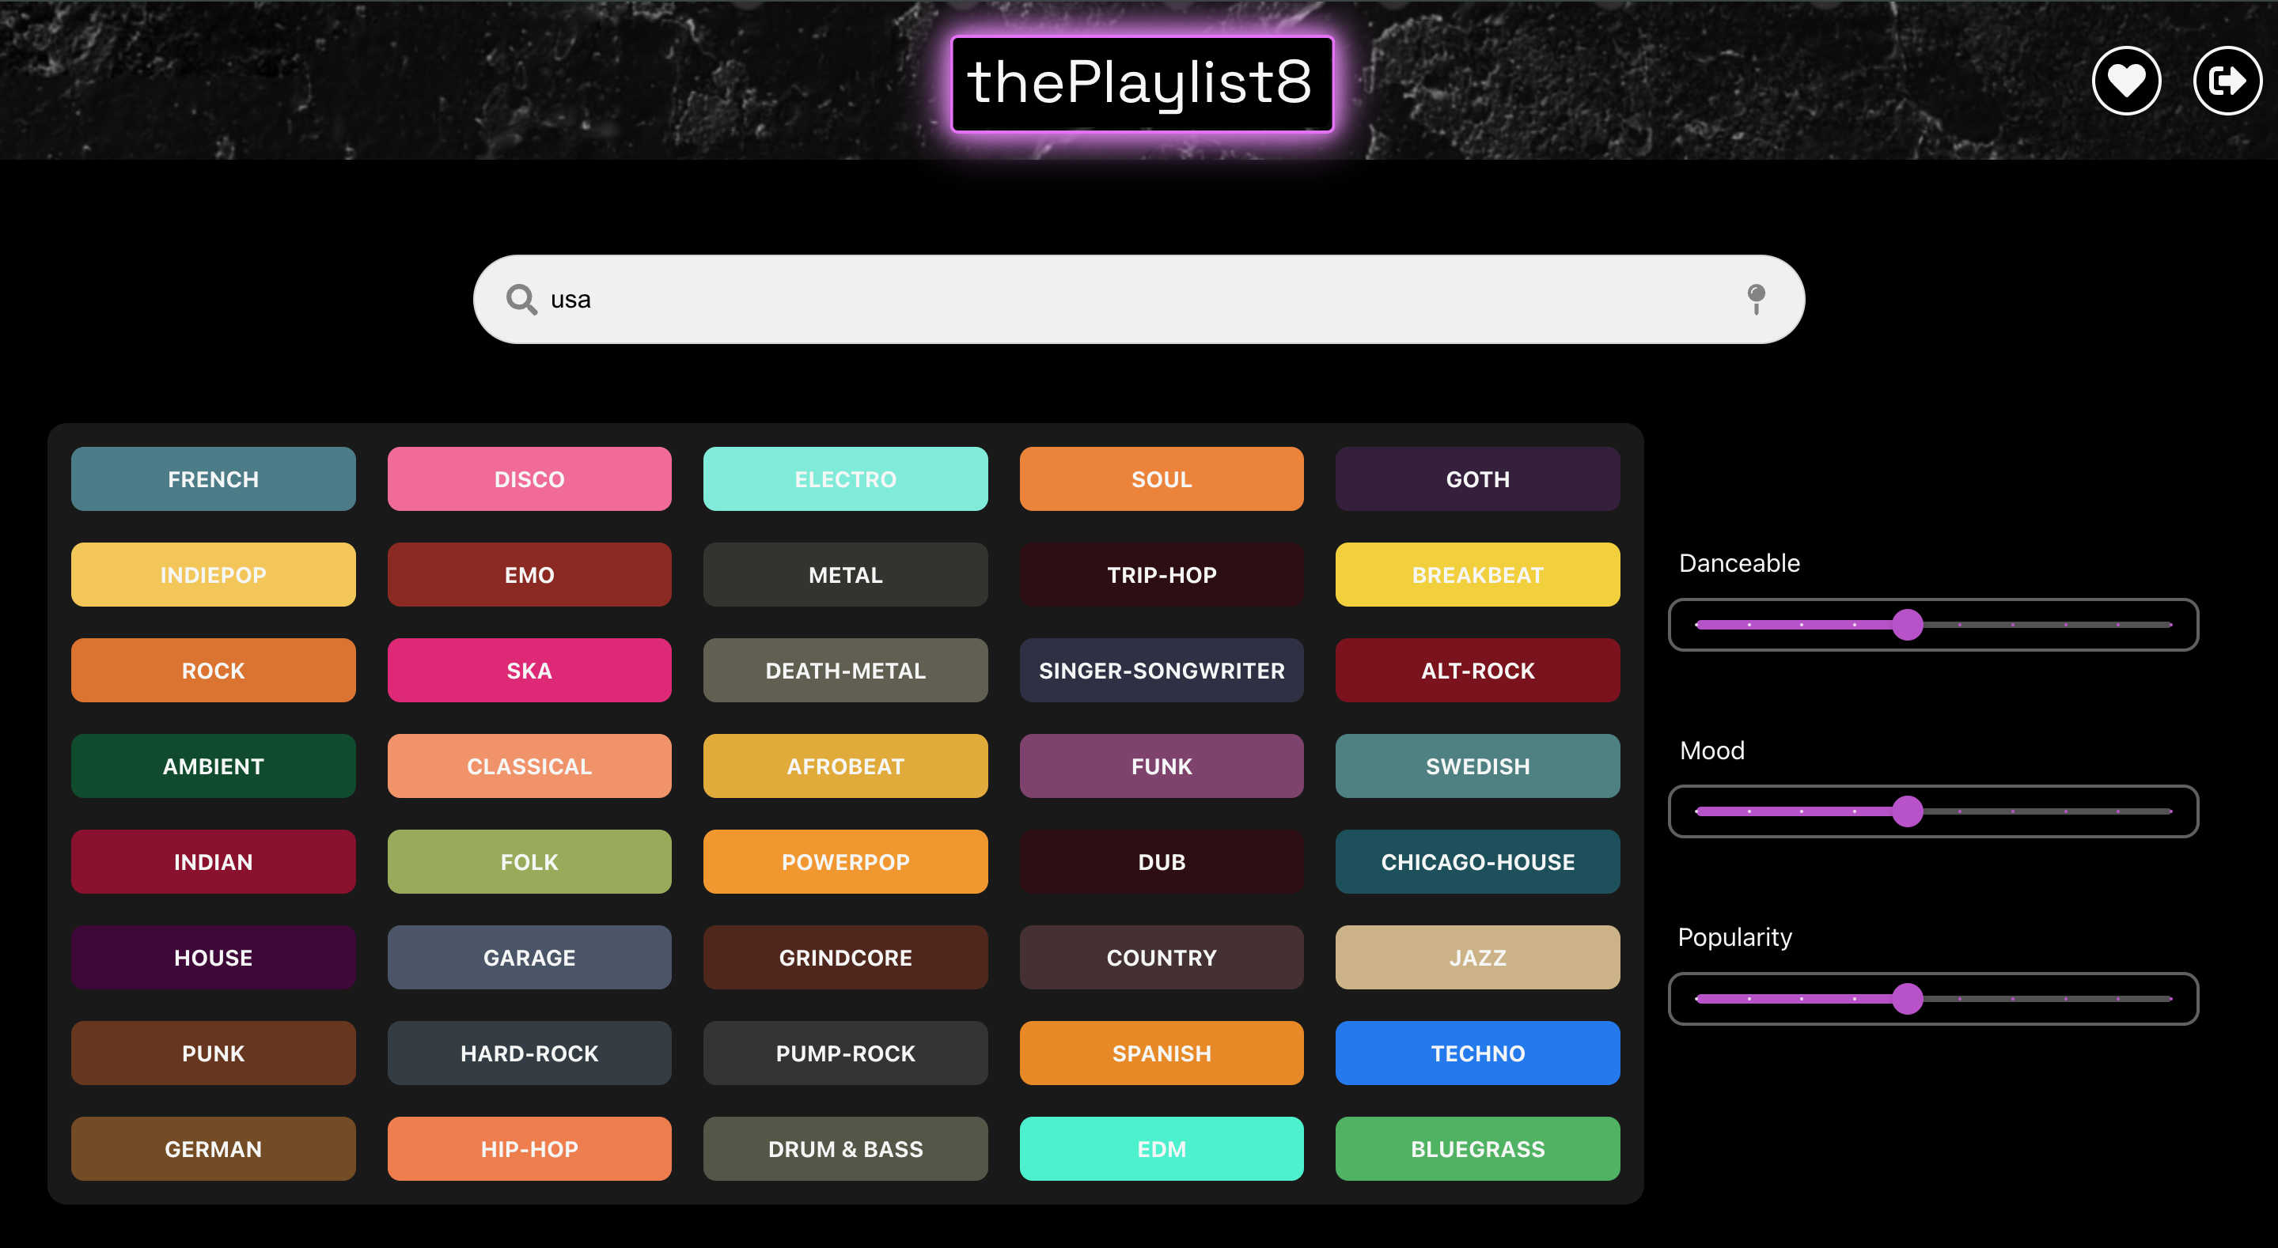Pick the ELECTRO genre button
The height and width of the screenshot is (1248, 2278).
click(844, 479)
